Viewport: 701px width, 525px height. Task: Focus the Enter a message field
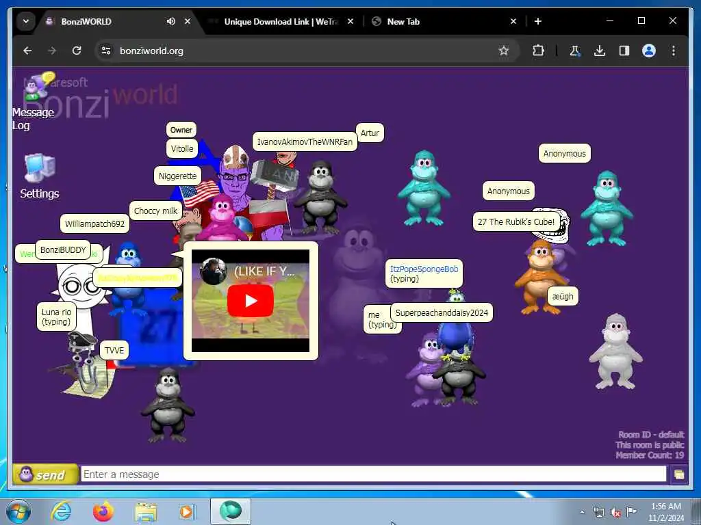point(373,474)
